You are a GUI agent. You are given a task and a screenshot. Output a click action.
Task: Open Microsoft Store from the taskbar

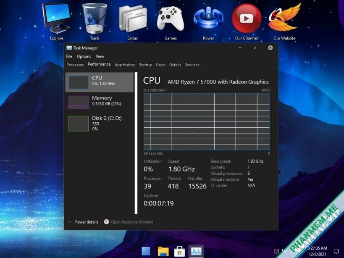coord(179,251)
